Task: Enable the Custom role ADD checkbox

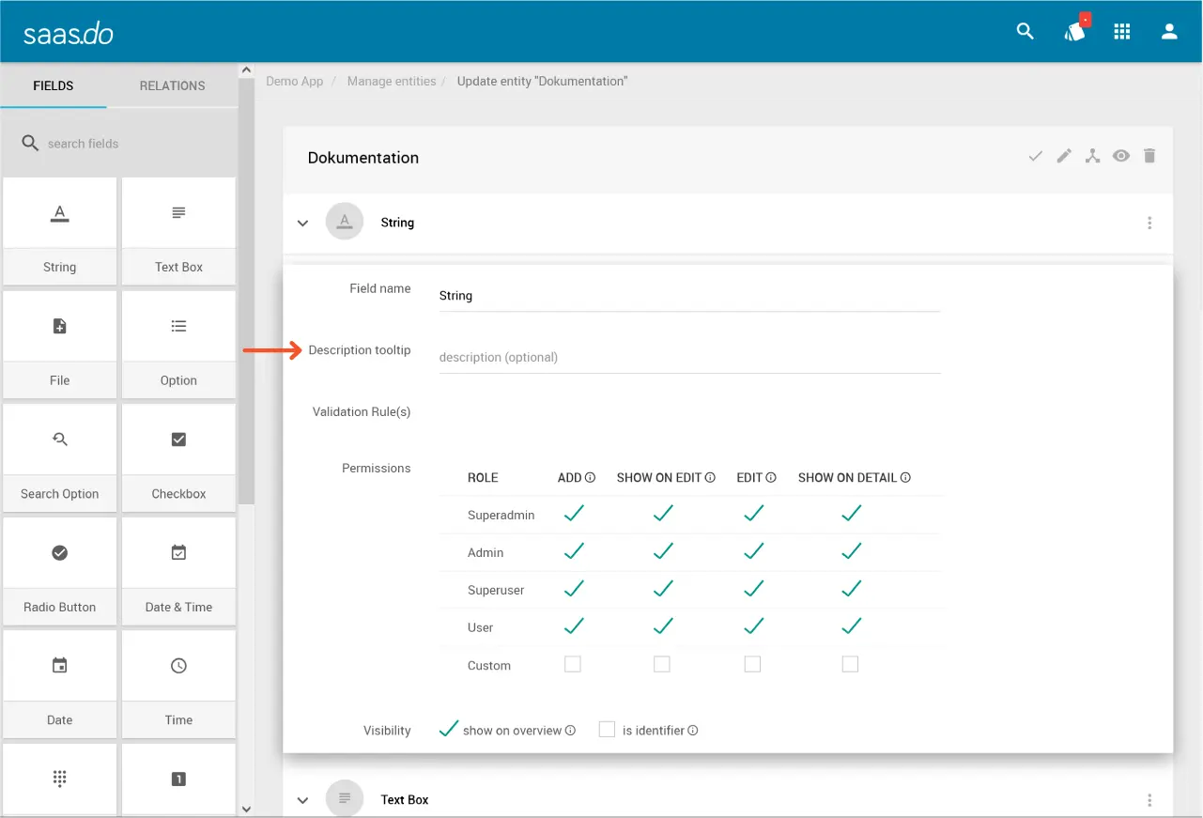Action: click(x=573, y=665)
